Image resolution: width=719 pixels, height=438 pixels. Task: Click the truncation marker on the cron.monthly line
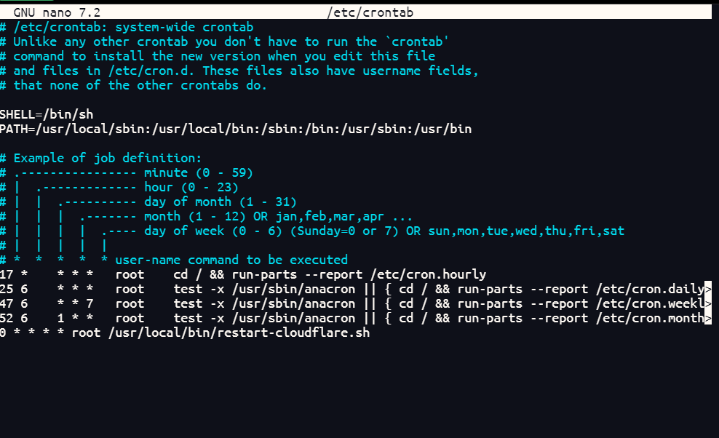coord(708,318)
